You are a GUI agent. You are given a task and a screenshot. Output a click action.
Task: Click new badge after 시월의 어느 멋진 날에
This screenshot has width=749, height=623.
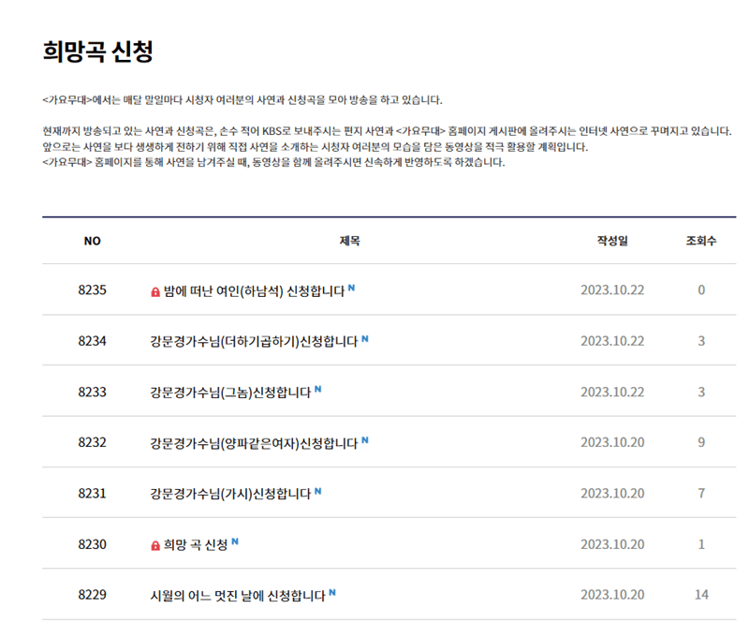(x=332, y=592)
